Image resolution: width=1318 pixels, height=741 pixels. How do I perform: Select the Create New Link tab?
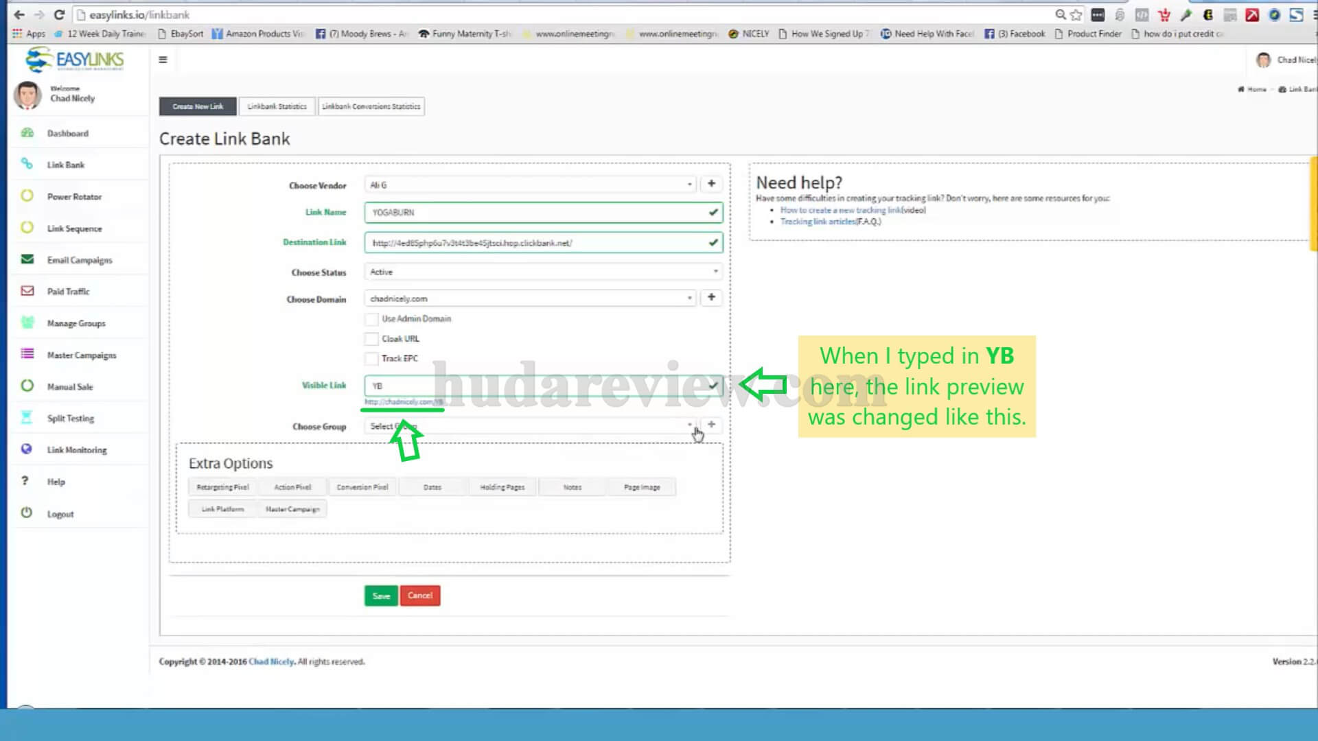pos(198,106)
